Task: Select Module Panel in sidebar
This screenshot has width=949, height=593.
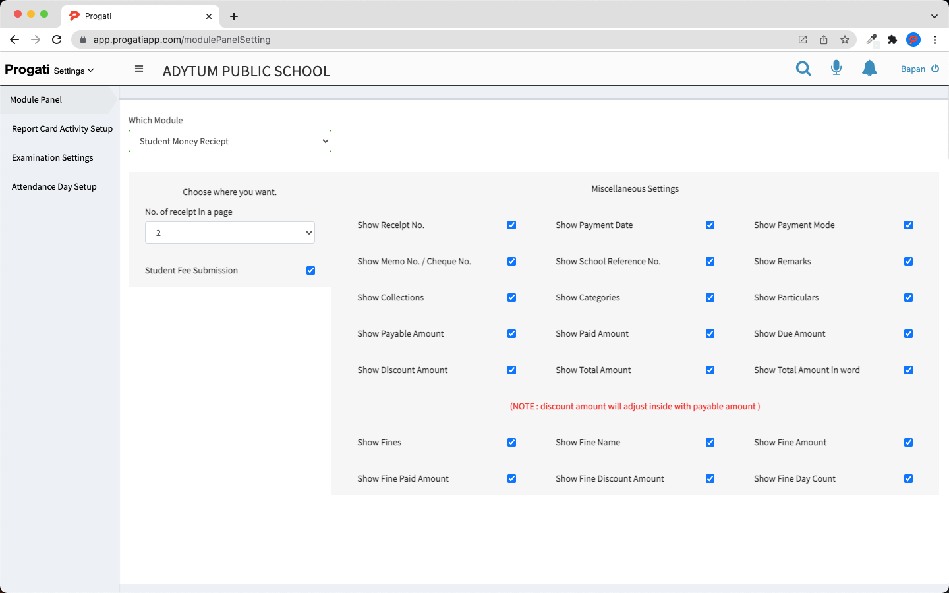Action: pyautogui.click(x=59, y=99)
